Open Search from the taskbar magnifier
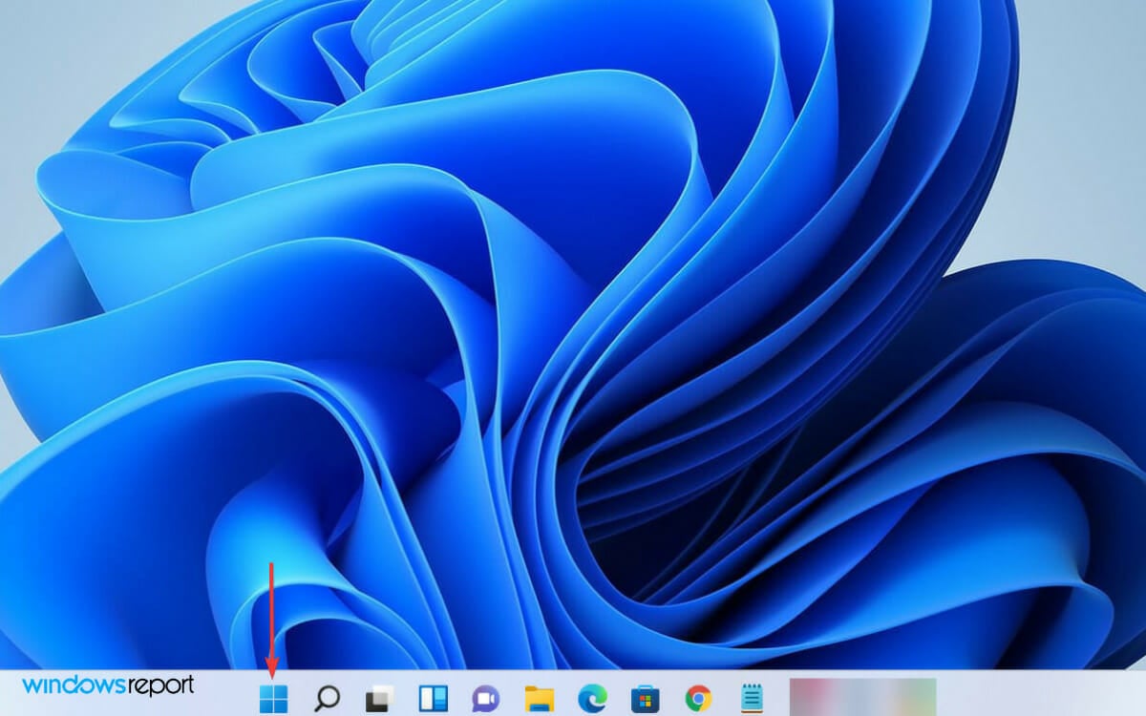 pos(328,698)
